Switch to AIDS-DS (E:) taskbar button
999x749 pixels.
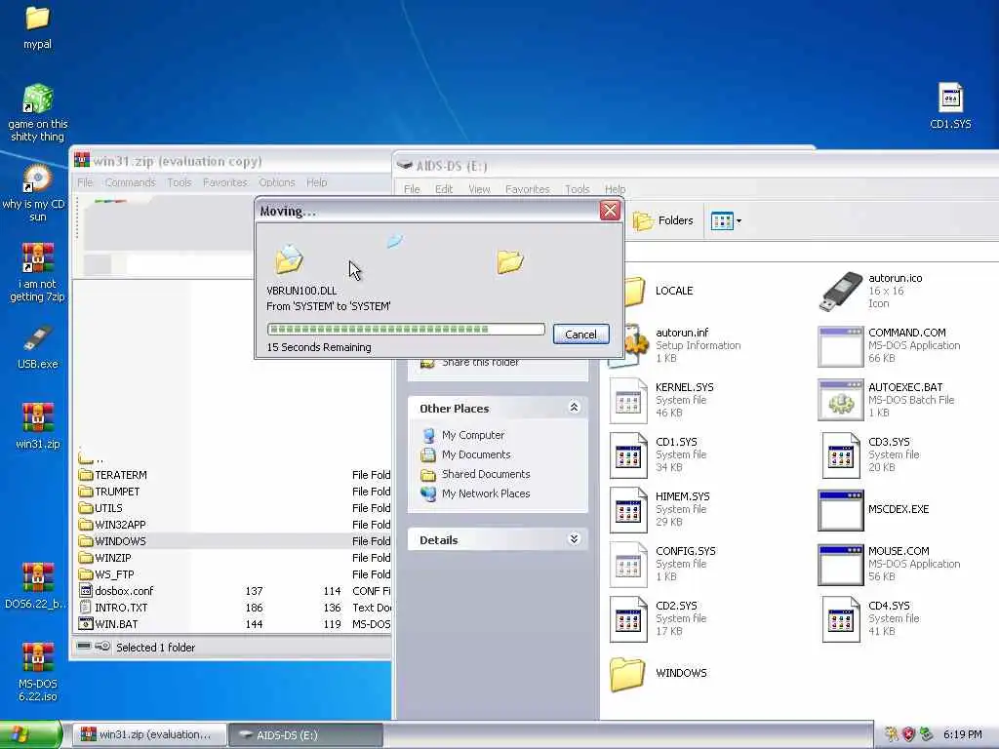coord(305,735)
